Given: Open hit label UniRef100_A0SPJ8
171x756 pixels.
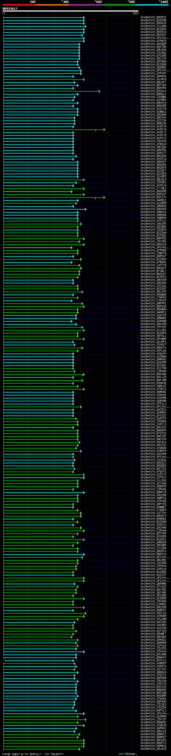Looking at the screenshot, I should click(x=153, y=130).
